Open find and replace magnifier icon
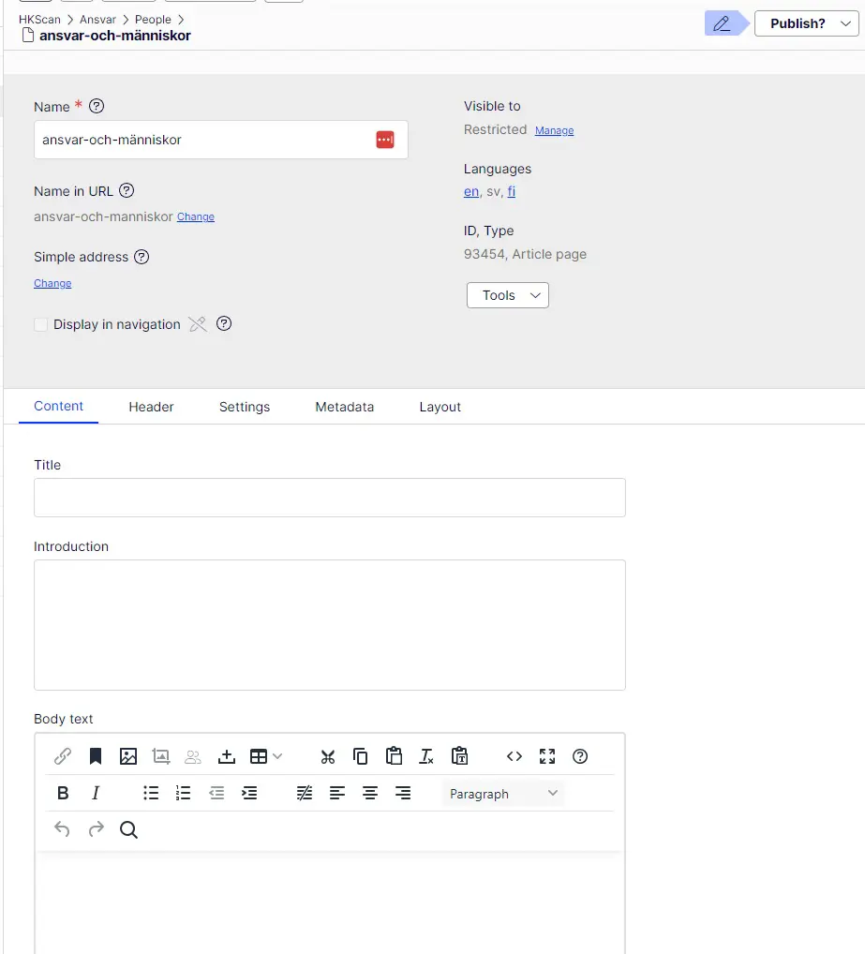The width and height of the screenshot is (865, 954). point(129,830)
